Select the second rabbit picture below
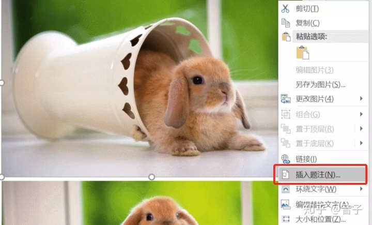Viewport: 372px width, 225px height. (x=139, y=203)
